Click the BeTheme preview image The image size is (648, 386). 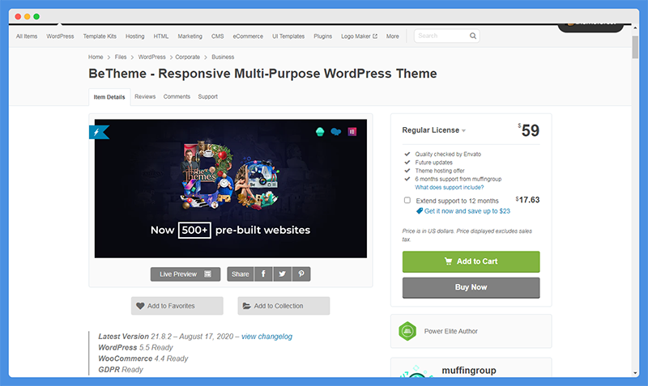click(x=231, y=189)
